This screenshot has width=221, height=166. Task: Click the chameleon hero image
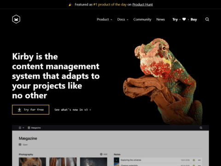pyautogui.click(x=163, y=82)
